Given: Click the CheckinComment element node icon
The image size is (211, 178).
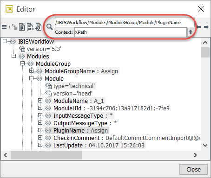Looking at the screenshot, I should (48, 138).
